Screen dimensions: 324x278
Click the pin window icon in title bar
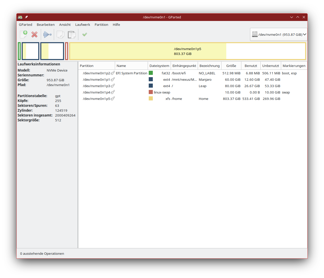coord(26,17)
